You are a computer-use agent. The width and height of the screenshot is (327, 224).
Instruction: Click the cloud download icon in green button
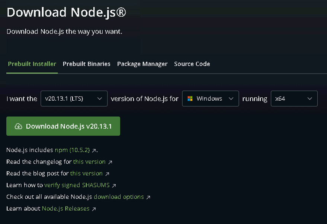click(x=18, y=126)
